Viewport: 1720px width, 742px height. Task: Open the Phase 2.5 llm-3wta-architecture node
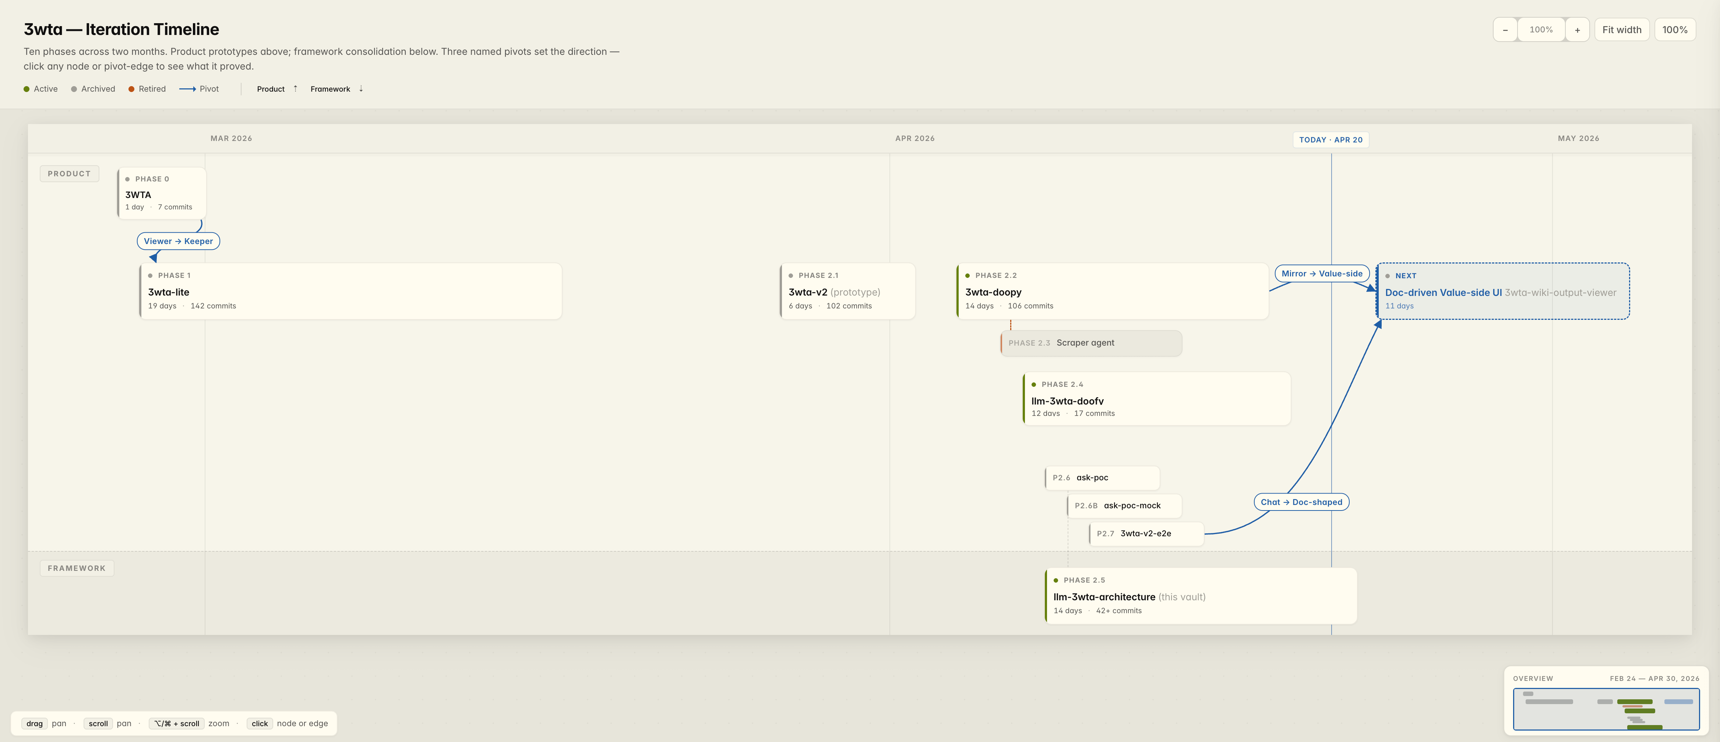pos(1201,596)
